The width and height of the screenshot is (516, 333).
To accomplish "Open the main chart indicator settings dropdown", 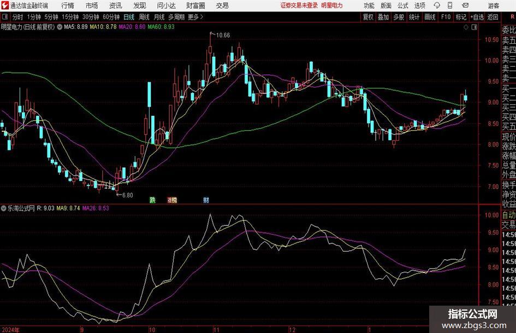I will coord(60,27).
